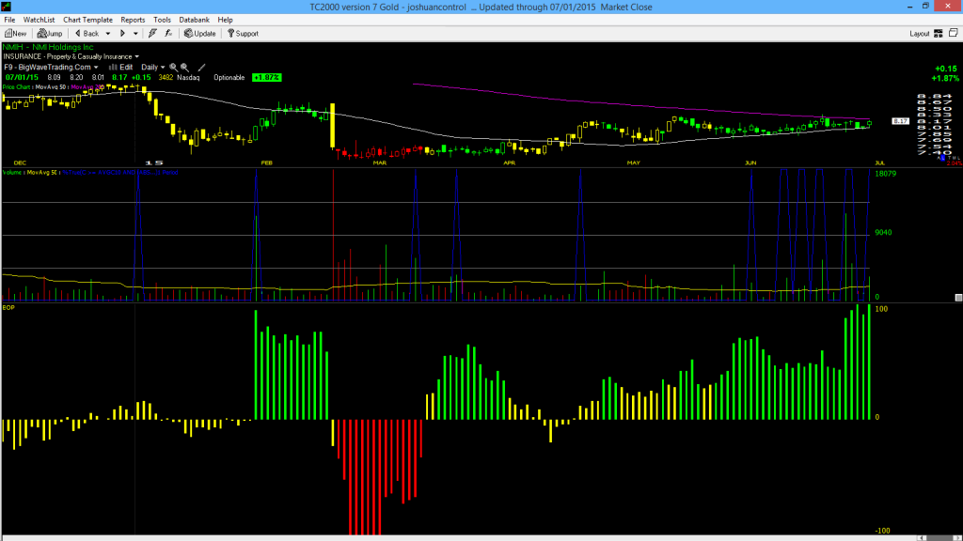Expand the INSURANCE industry group dropdown
The height and width of the screenshot is (541, 963).
[136, 56]
